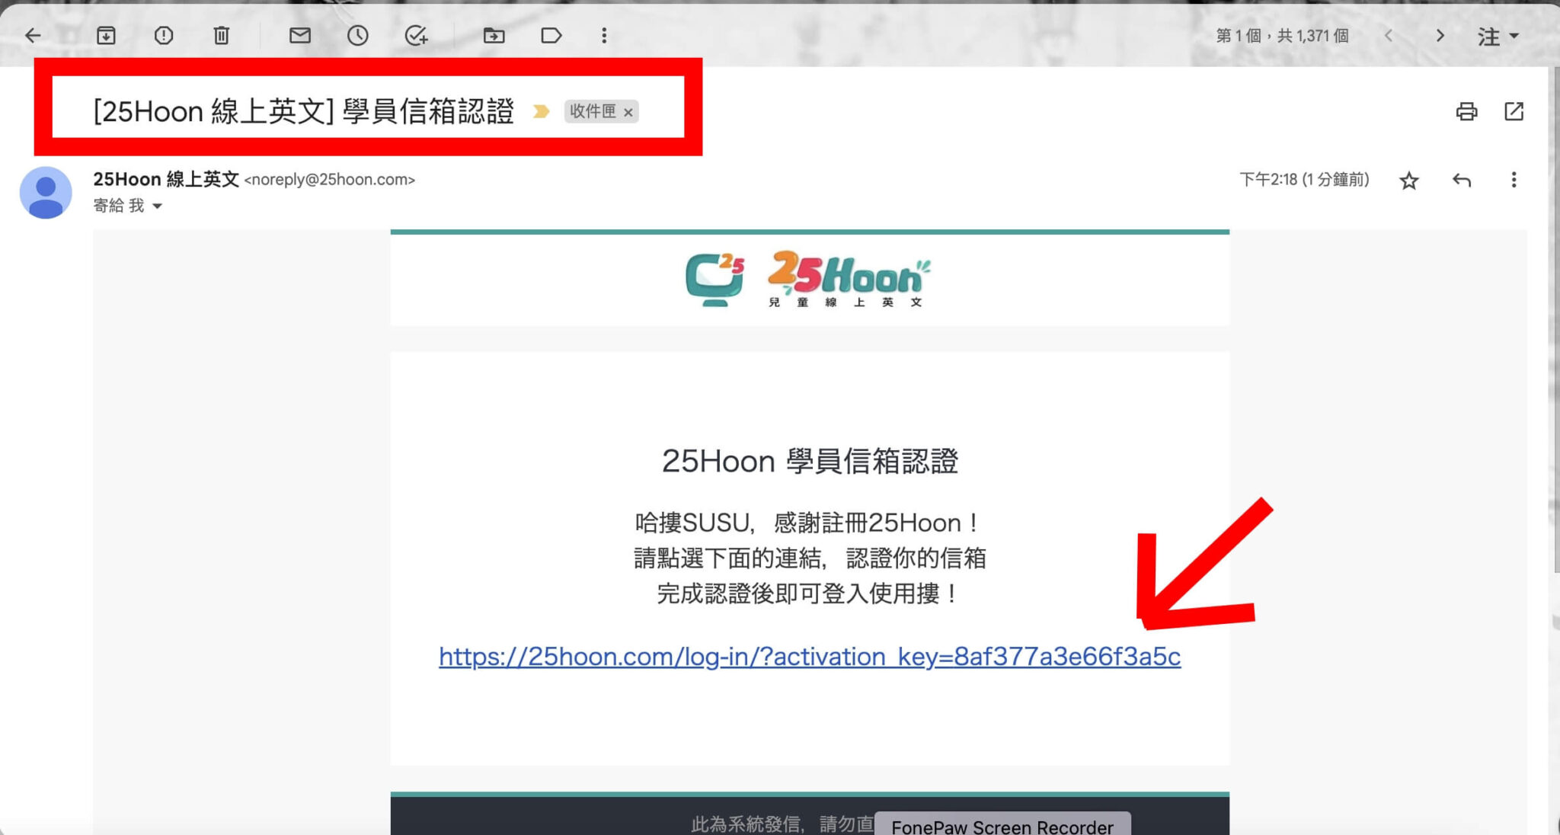Click the noreply@25hoon.com sender address
The width and height of the screenshot is (1560, 835).
(x=329, y=180)
